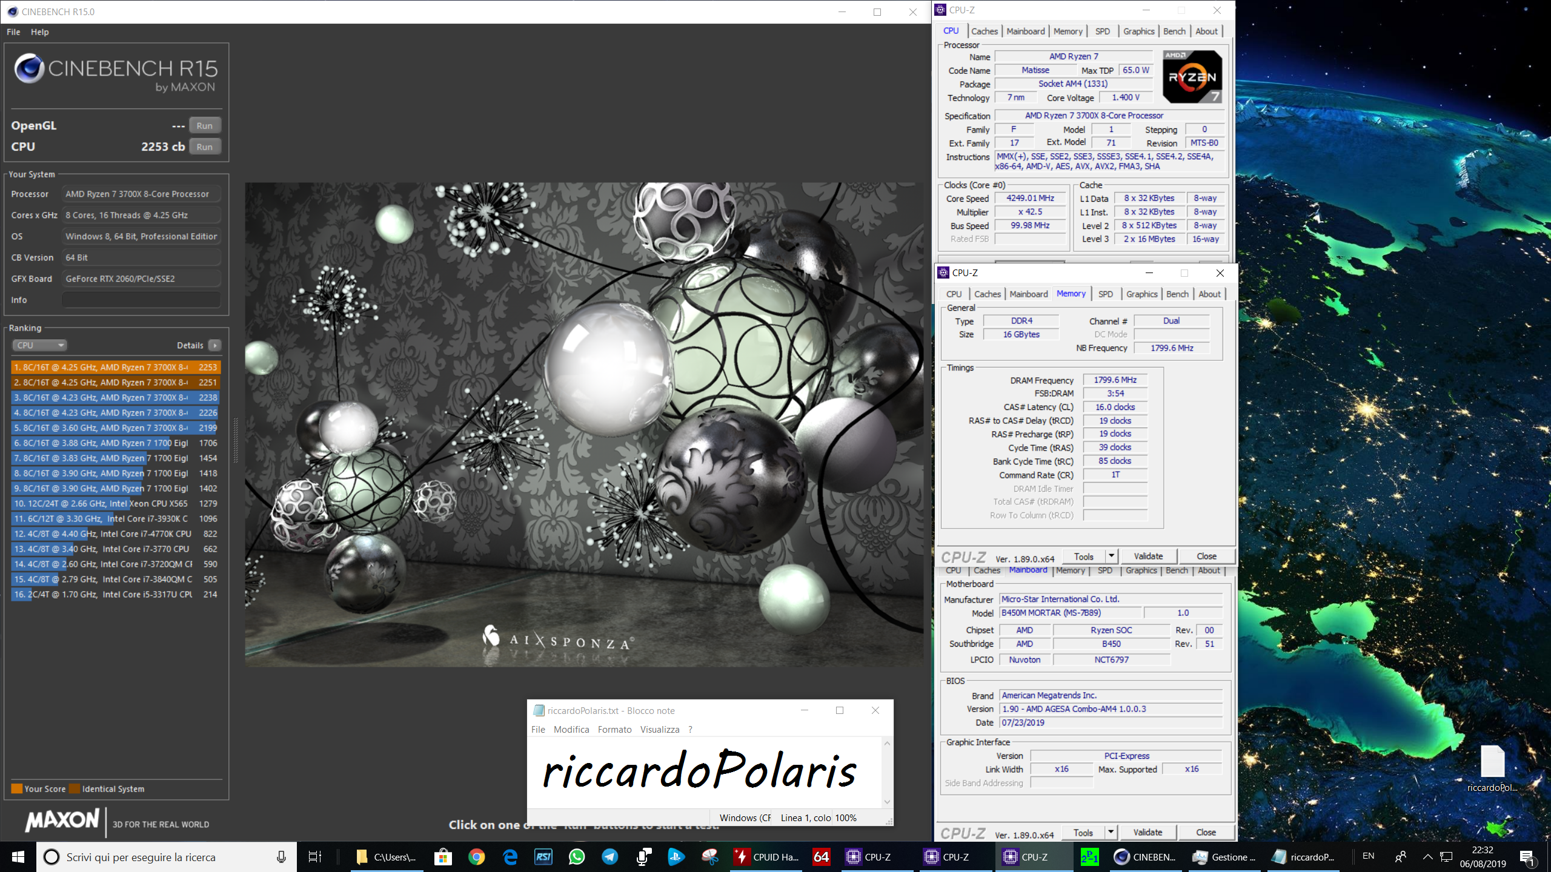1551x872 pixels.
Task: Open Notepad Modifica menu
Action: click(571, 730)
